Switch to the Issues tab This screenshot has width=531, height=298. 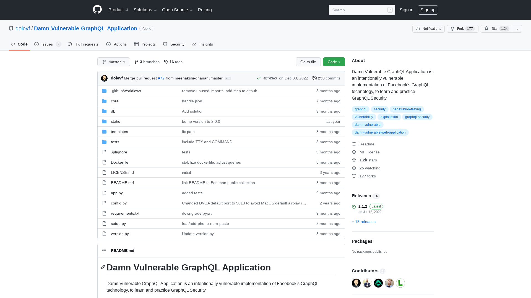point(48,44)
